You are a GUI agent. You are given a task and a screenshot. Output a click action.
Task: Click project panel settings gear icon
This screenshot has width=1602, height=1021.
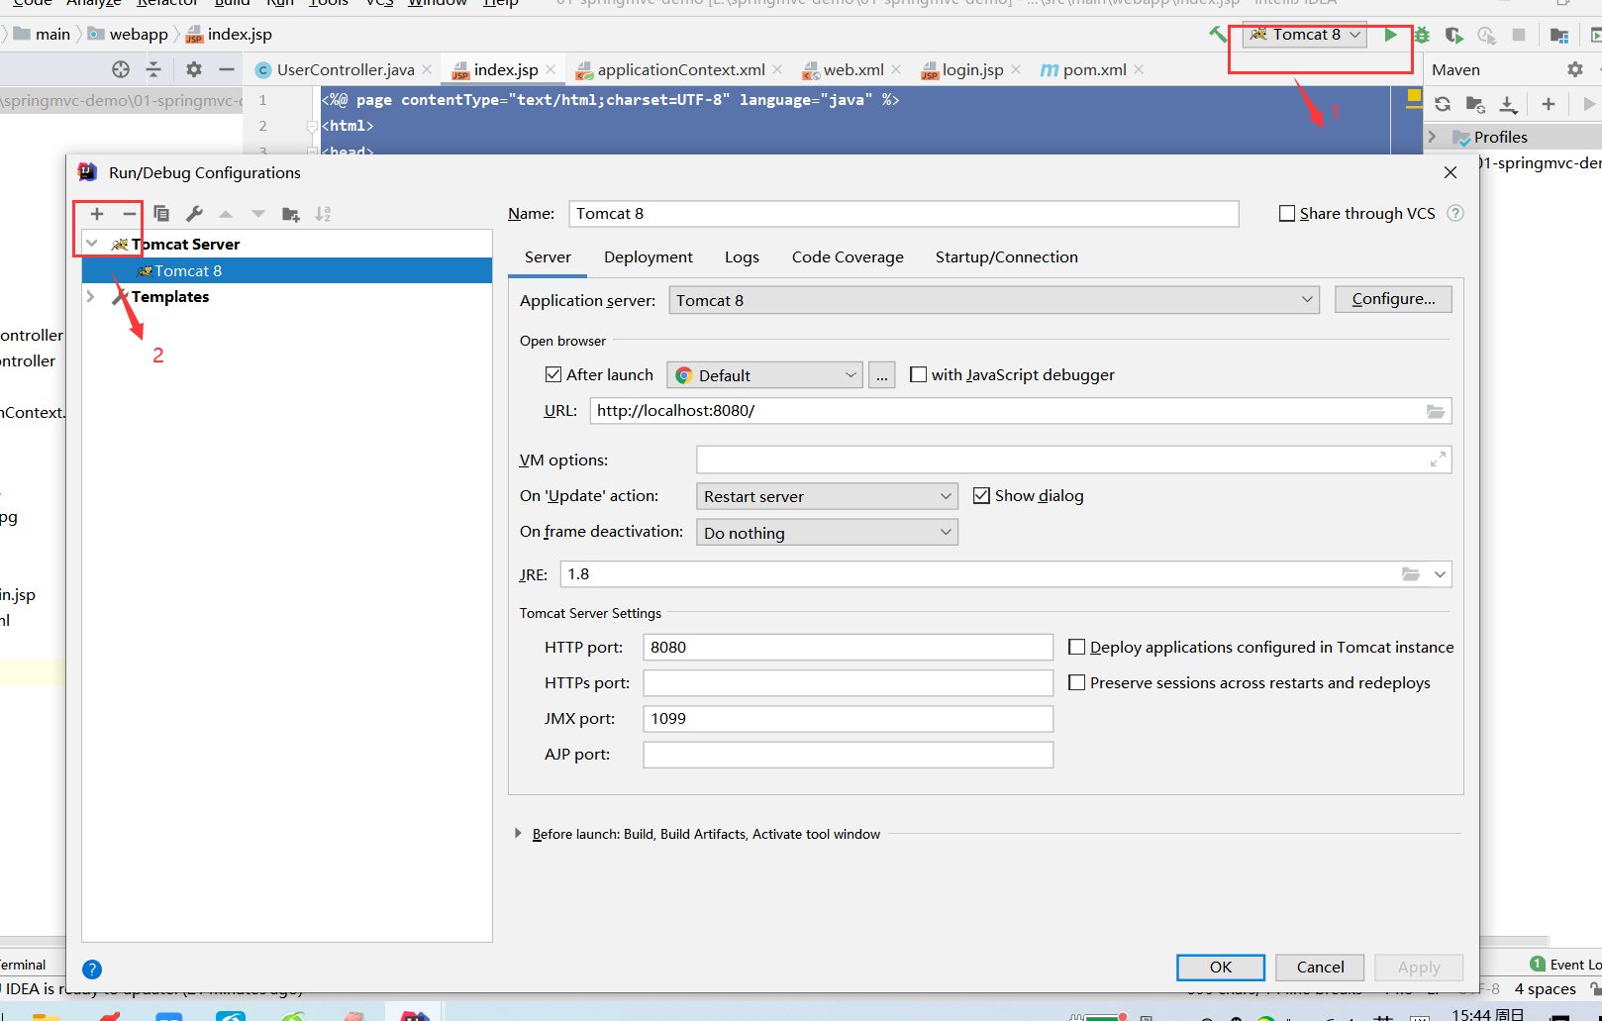194,69
